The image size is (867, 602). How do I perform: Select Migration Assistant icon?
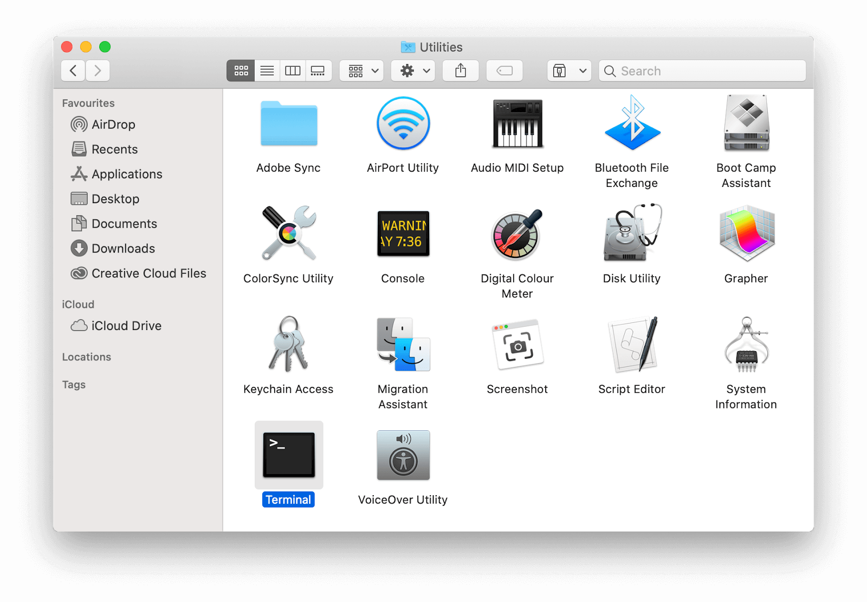pyautogui.click(x=403, y=344)
